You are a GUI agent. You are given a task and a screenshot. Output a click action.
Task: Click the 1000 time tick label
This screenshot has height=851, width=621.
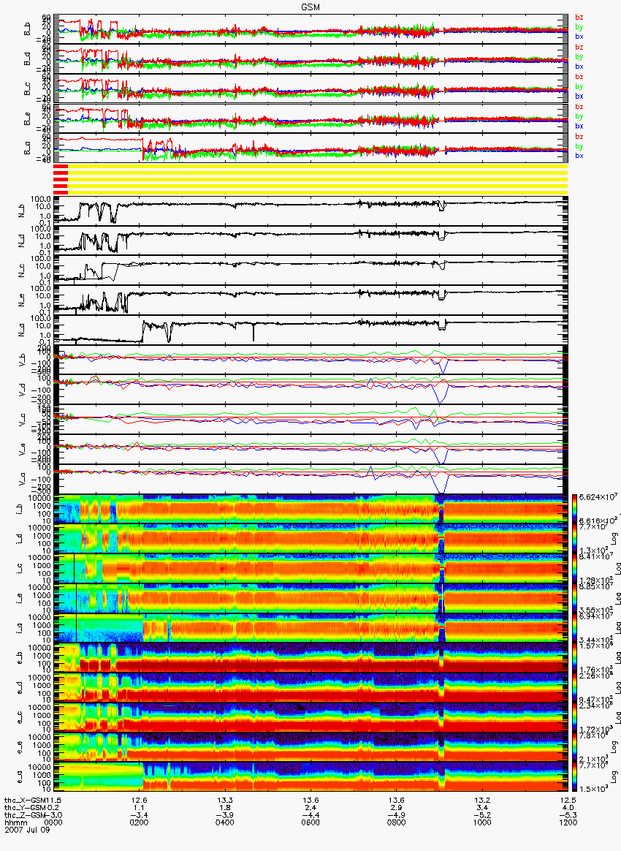482,822
